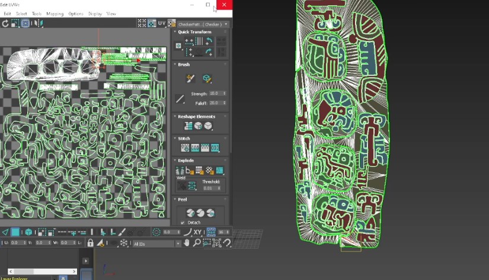The width and height of the screenshot is (489, 280).
Task: Toggle Select By Element cube icon
Action: pos(28,232)
